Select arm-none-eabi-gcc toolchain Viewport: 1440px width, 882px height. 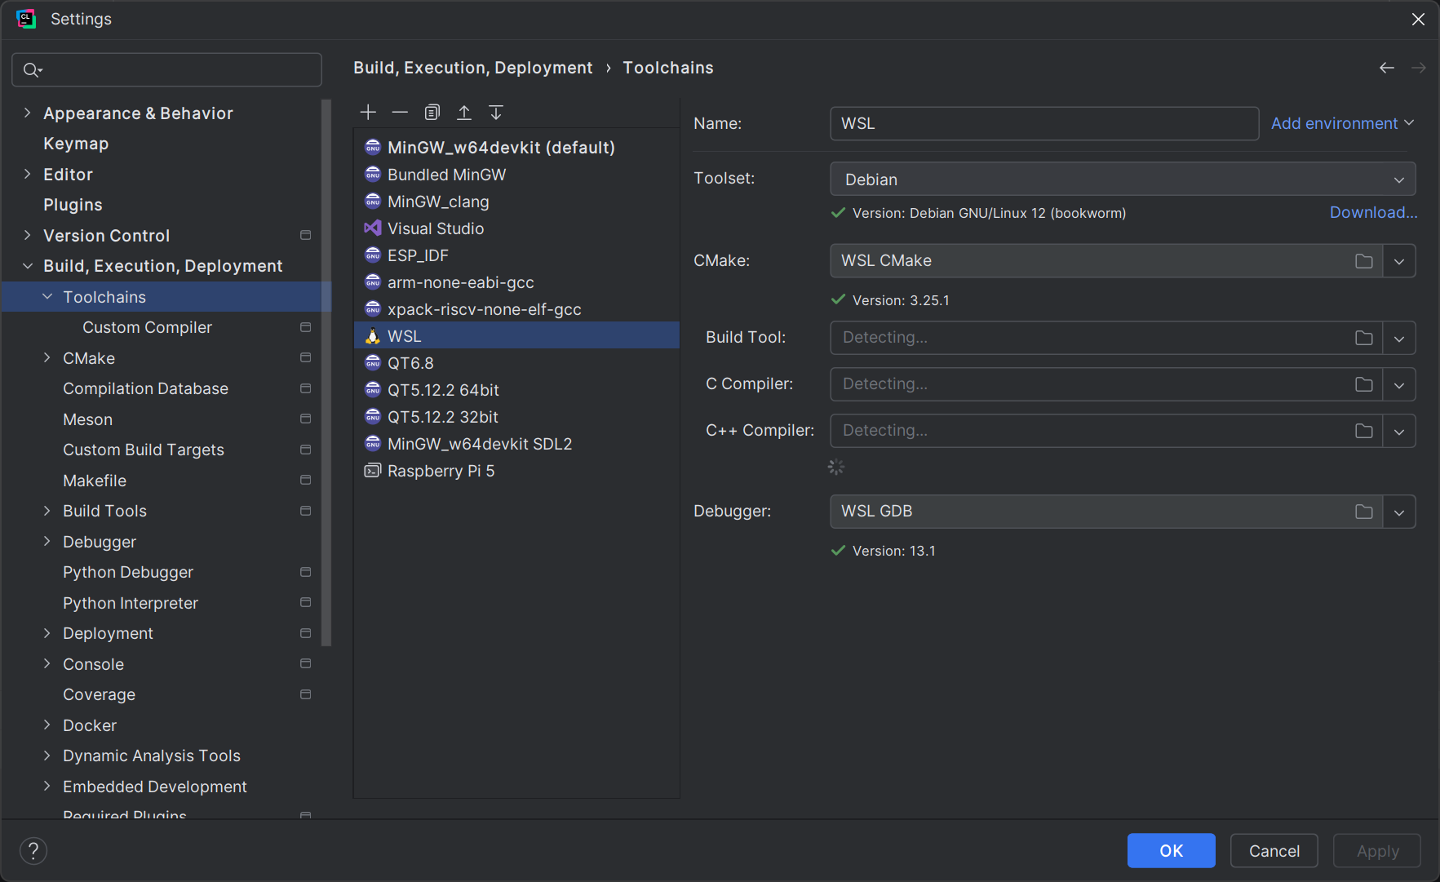click(516, 282)
